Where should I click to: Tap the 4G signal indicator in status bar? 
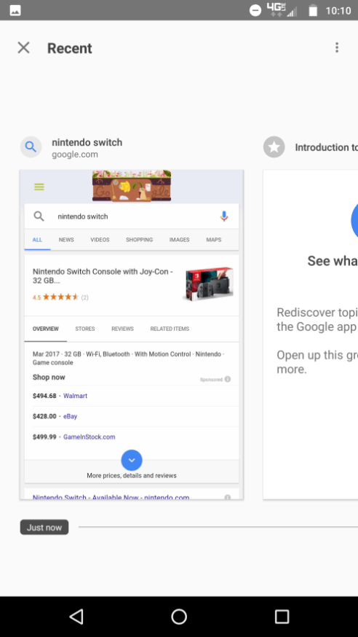pos(282,9)
